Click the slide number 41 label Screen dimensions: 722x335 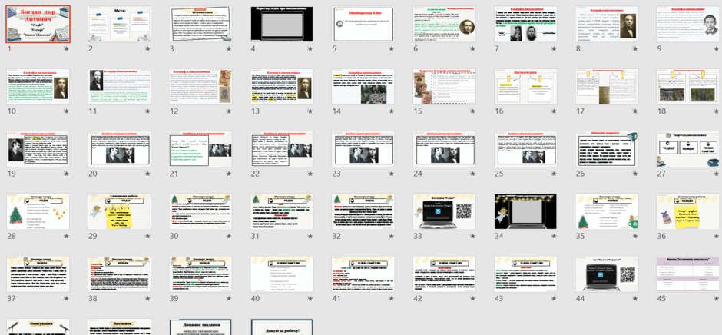coord(336,299)
